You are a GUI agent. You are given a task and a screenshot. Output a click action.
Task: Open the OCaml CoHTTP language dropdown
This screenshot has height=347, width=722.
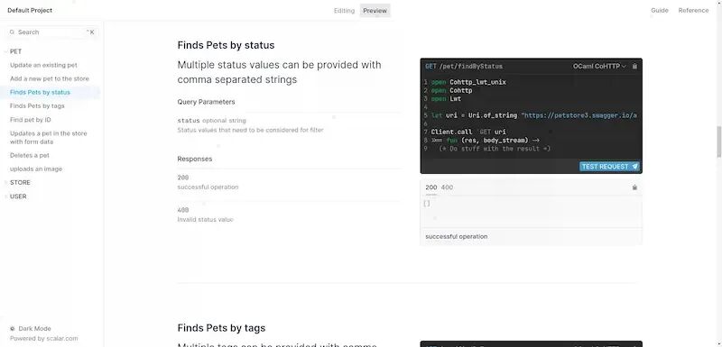[x=599, y=67]
